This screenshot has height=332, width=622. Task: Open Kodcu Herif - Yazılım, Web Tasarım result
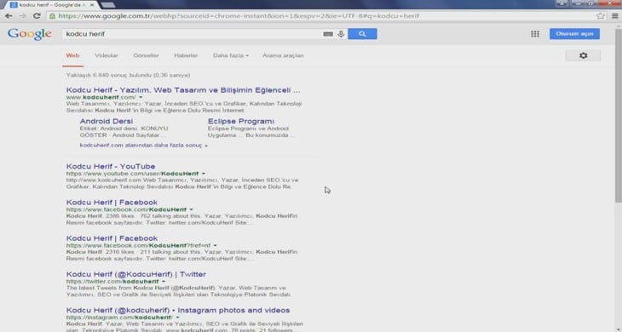183,90
